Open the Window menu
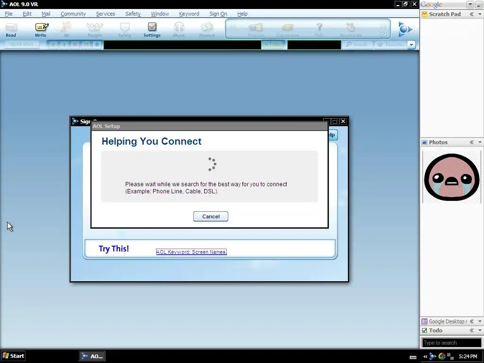Viewport: 484px width, 363px height. coord(160,14)
